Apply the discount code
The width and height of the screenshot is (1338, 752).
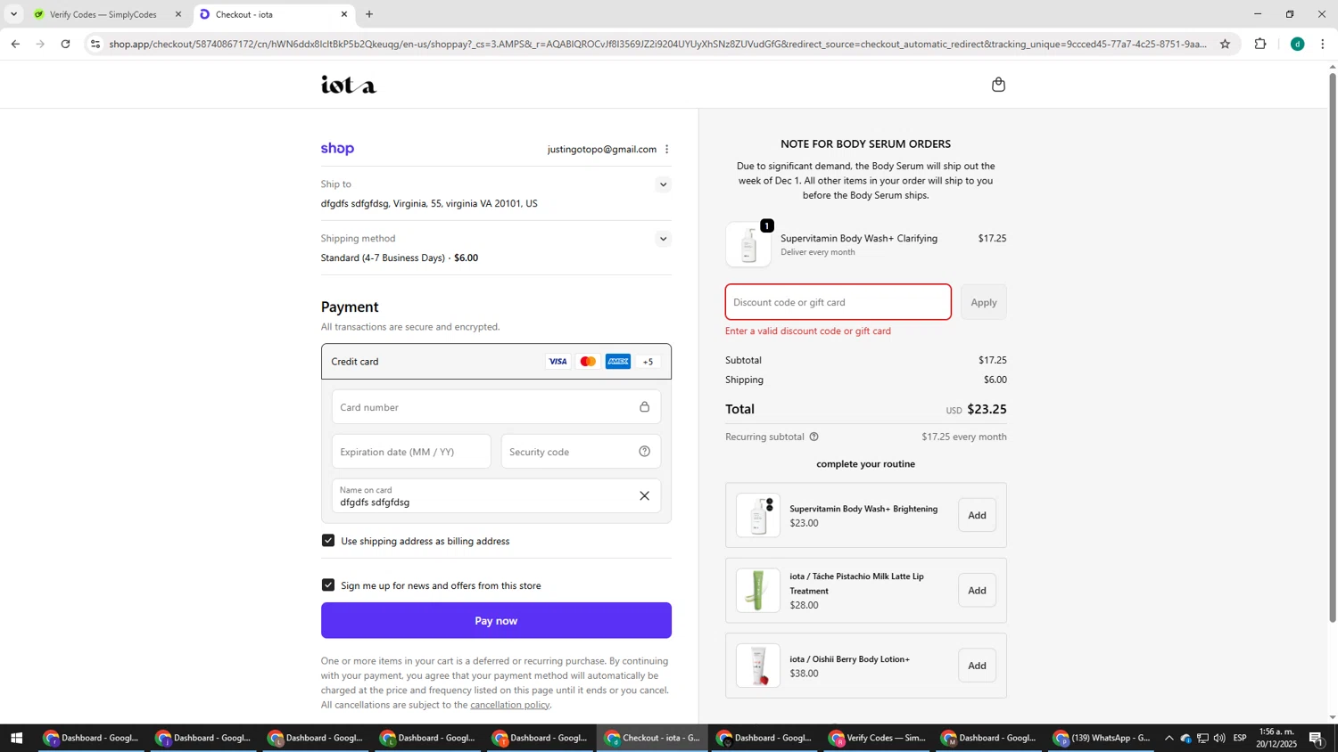click(x=983, y=302)
